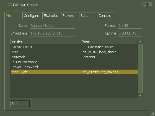The width and height of the screenshot is (155, 116).
Task: Click the IP Address field
Action: [53, 33]
